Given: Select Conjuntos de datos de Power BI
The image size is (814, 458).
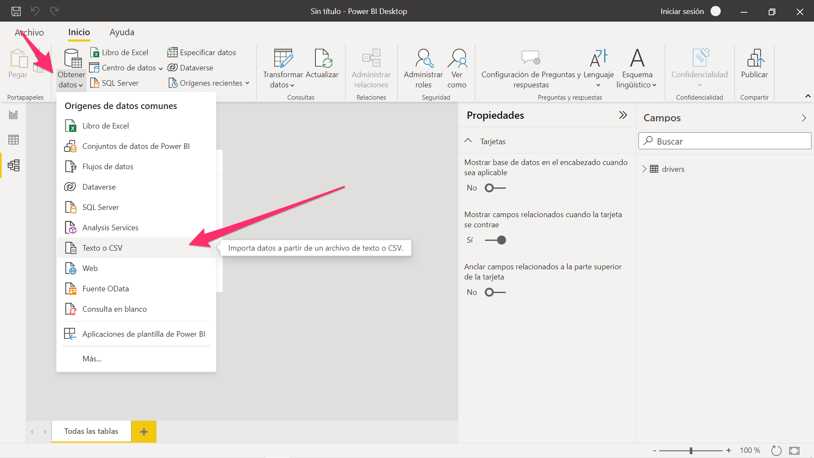Looking at the screenshot, I should click(x=136, y=146).
